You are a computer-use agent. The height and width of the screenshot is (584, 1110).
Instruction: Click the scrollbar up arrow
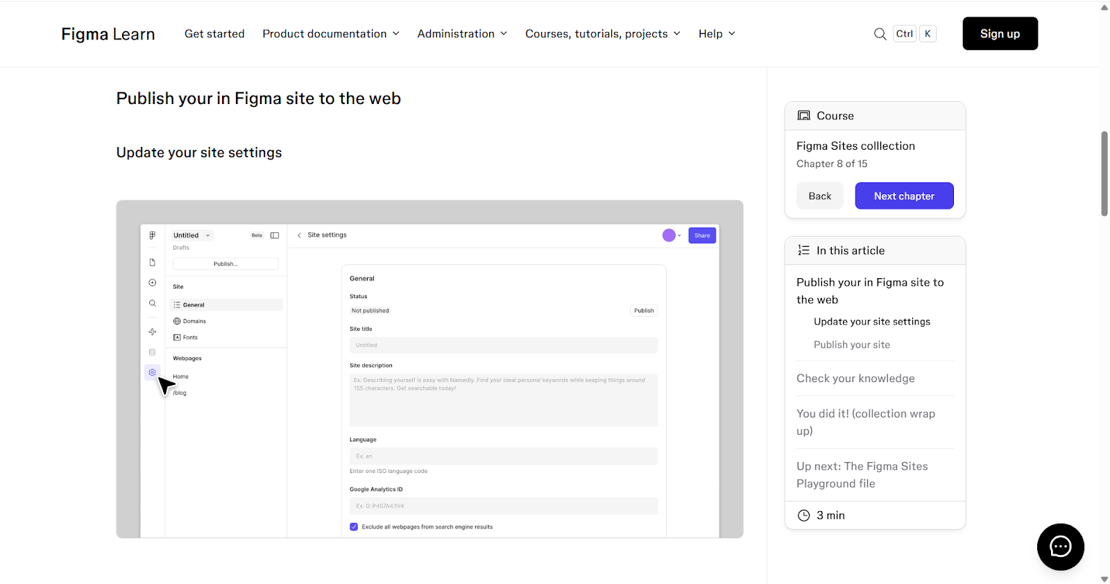[1104, 7]
